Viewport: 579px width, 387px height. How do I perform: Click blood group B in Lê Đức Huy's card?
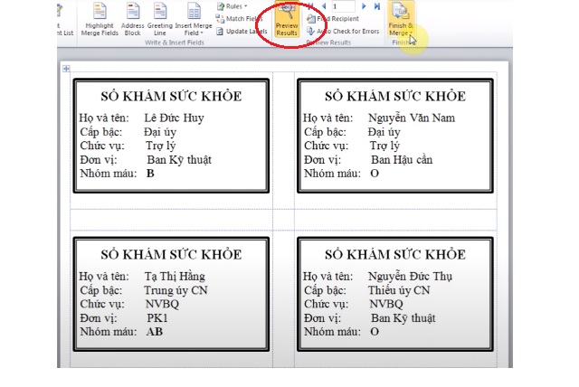point(150,174)
